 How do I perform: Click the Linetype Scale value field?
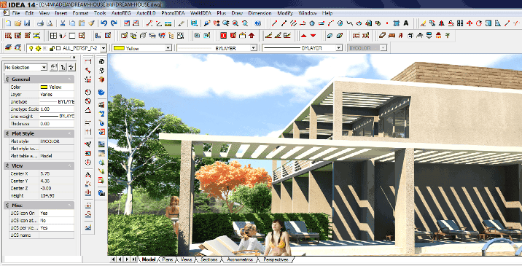57,109
